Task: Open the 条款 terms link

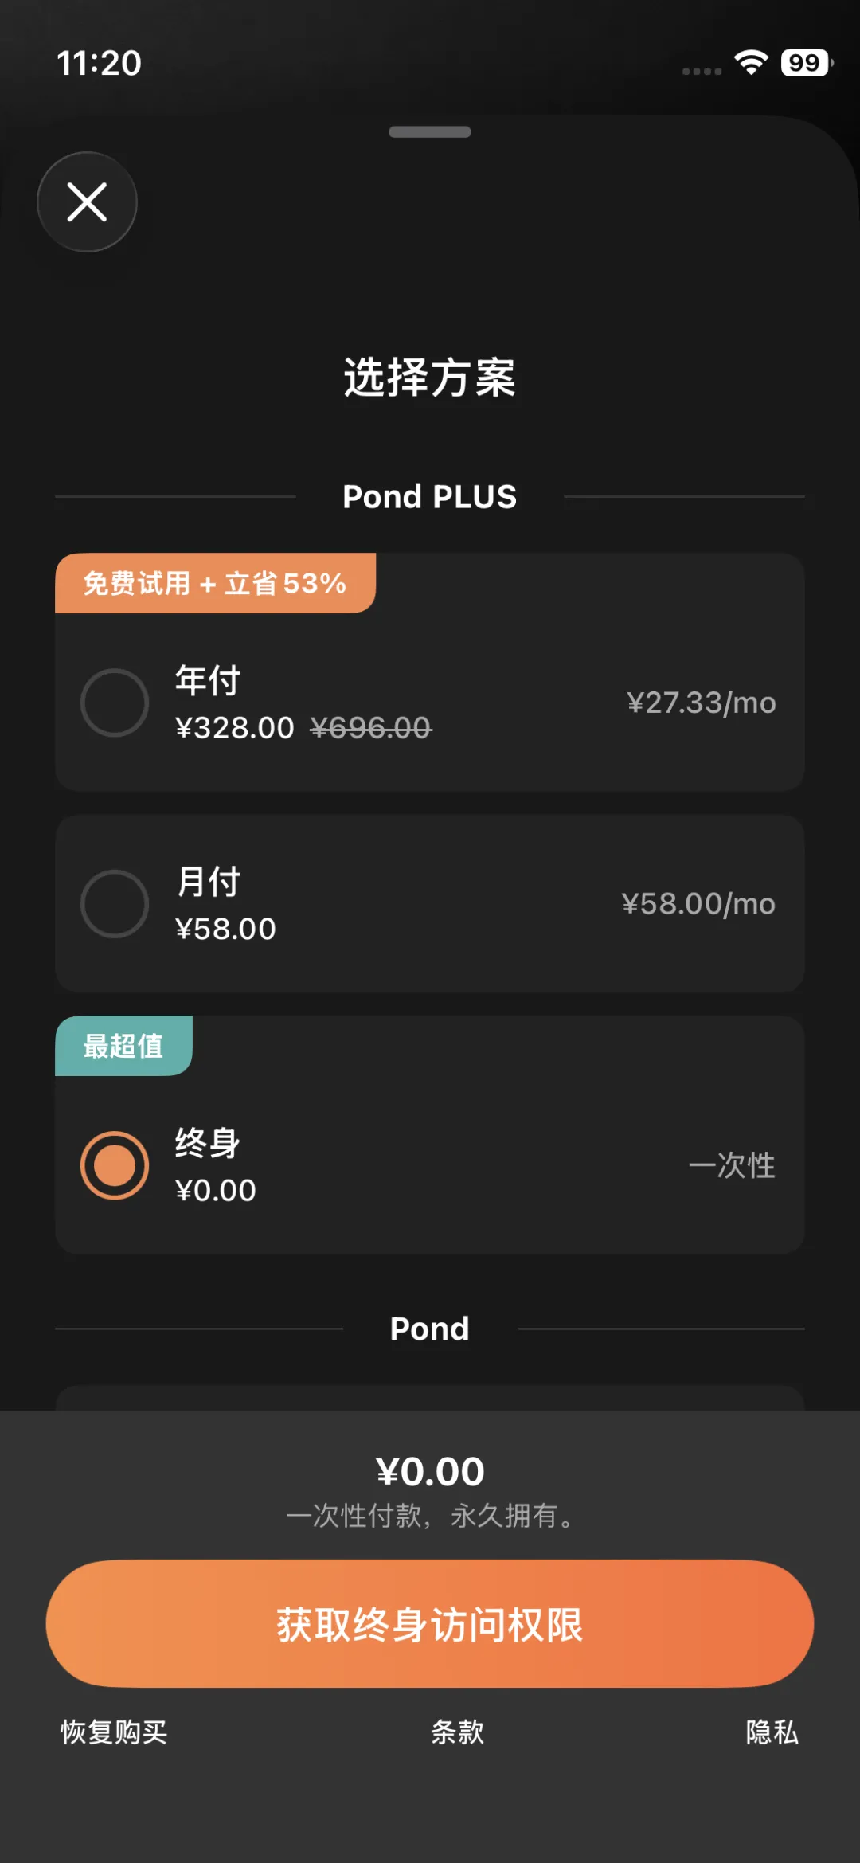Action: point(457,1732)
